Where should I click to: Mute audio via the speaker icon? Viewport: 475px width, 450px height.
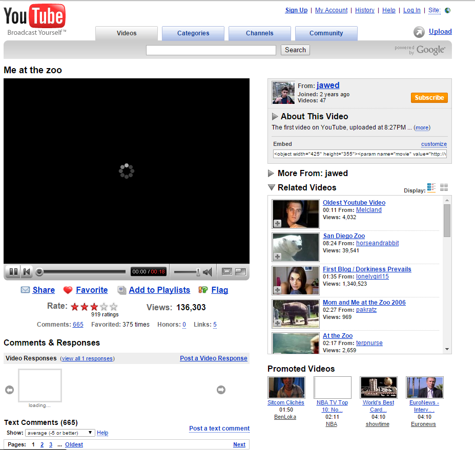pyautogui.click(x=208, y=272)
